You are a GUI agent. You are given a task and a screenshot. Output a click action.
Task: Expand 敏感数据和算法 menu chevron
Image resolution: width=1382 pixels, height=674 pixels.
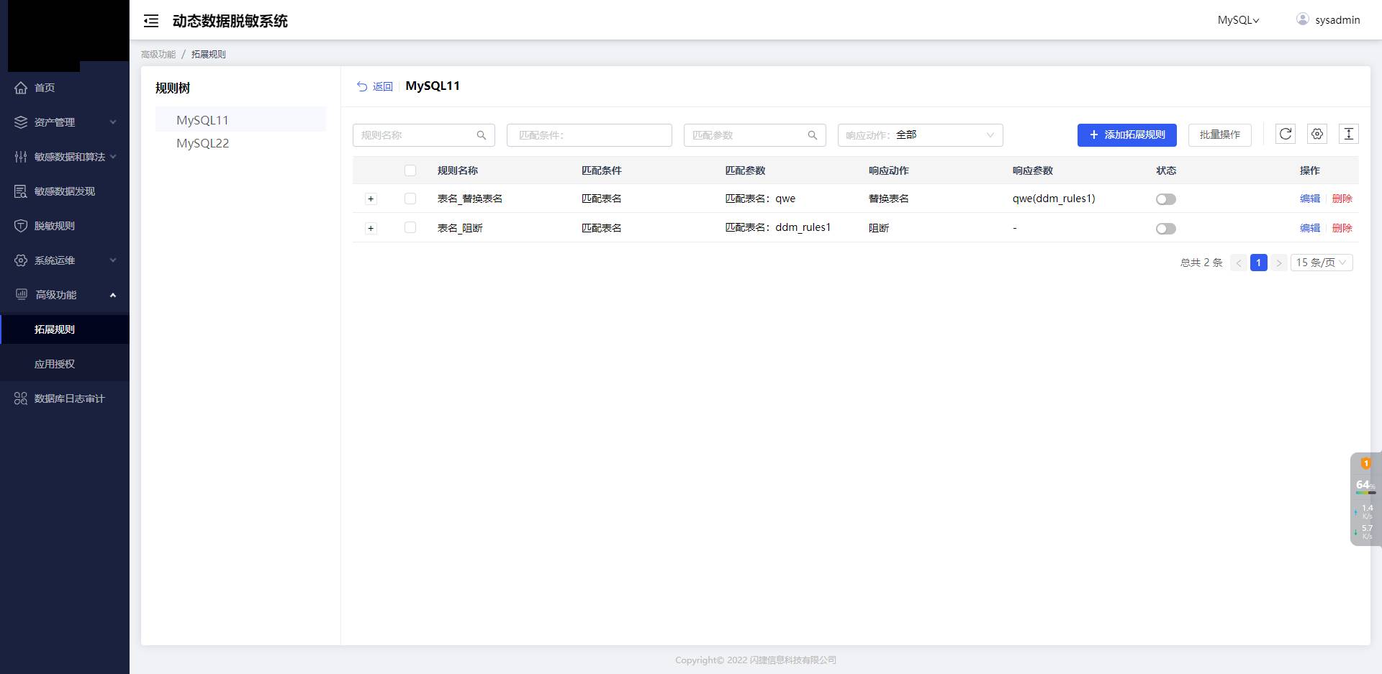click(113, 157)
